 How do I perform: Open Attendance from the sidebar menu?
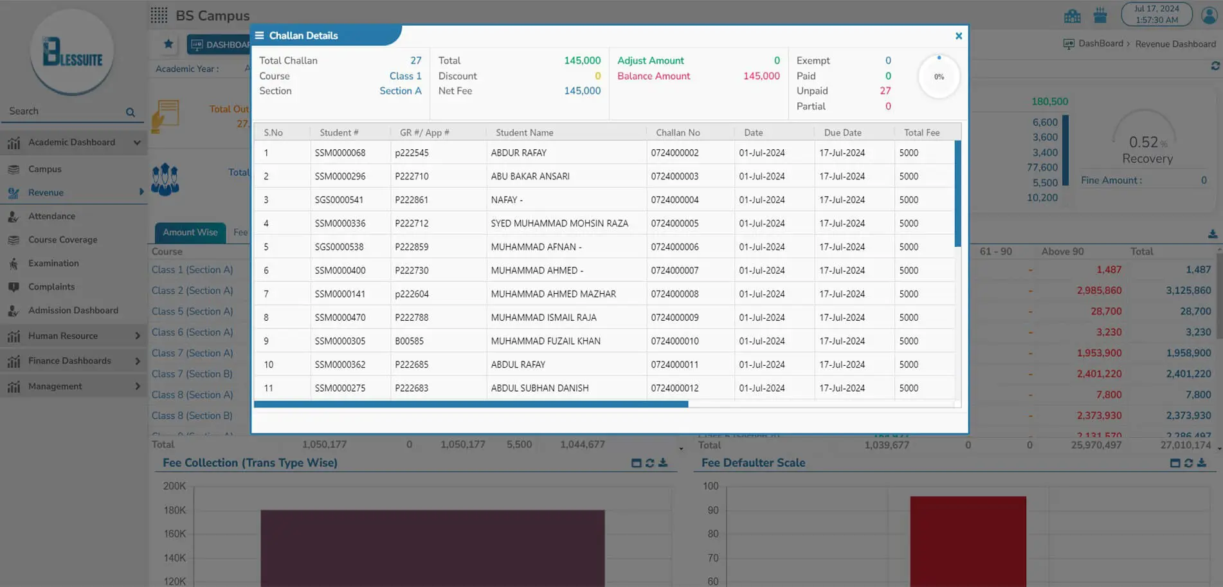pyautogui.click(x=51, y=216)
